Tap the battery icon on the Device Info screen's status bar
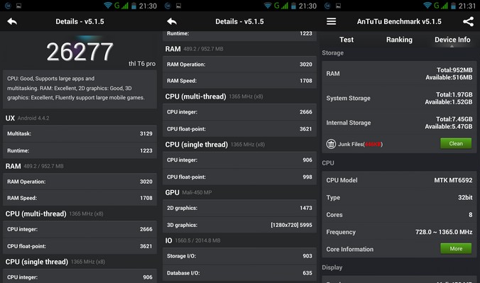 click(x=453, y=6)
